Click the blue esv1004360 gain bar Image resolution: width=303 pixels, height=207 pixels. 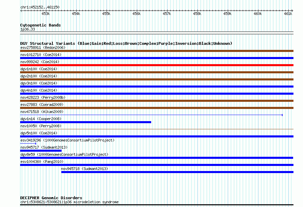click(157, 165)
